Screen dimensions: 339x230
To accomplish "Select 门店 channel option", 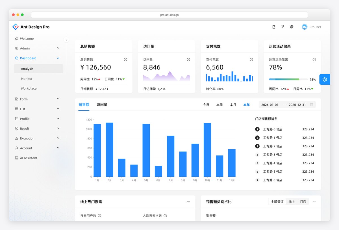I will (x=303, y=202).
